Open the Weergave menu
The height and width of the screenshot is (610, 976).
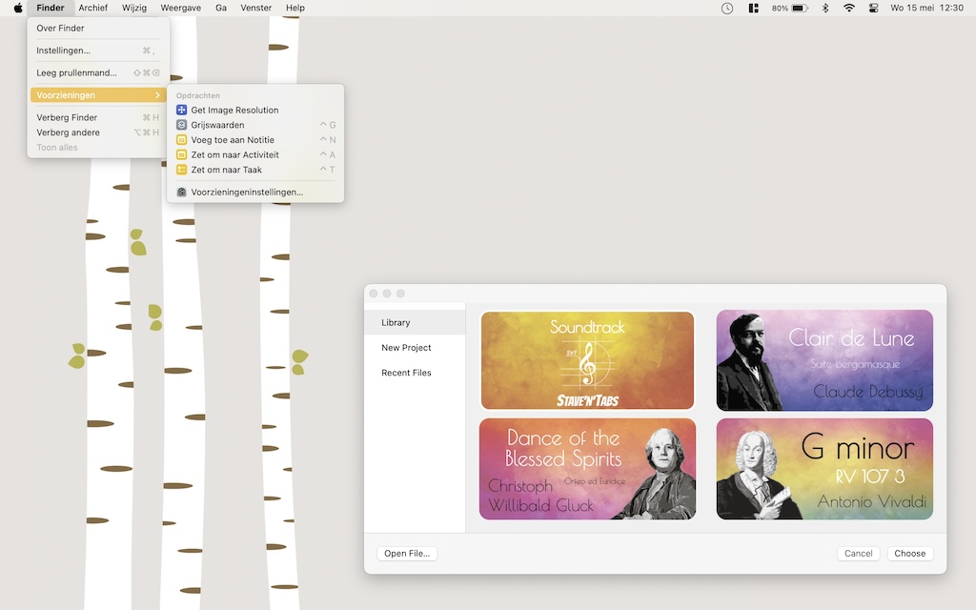(180, 8)
